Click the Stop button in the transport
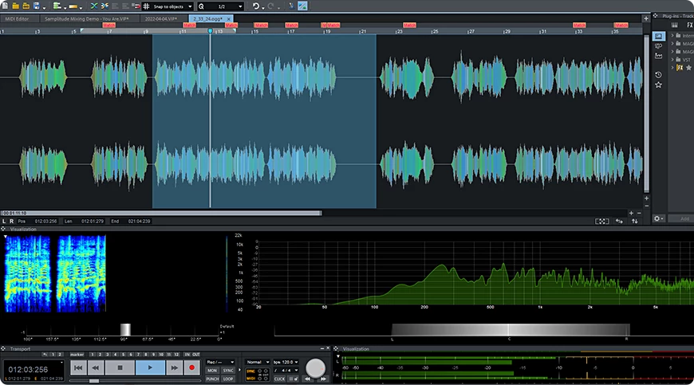 tap(120, 367)
